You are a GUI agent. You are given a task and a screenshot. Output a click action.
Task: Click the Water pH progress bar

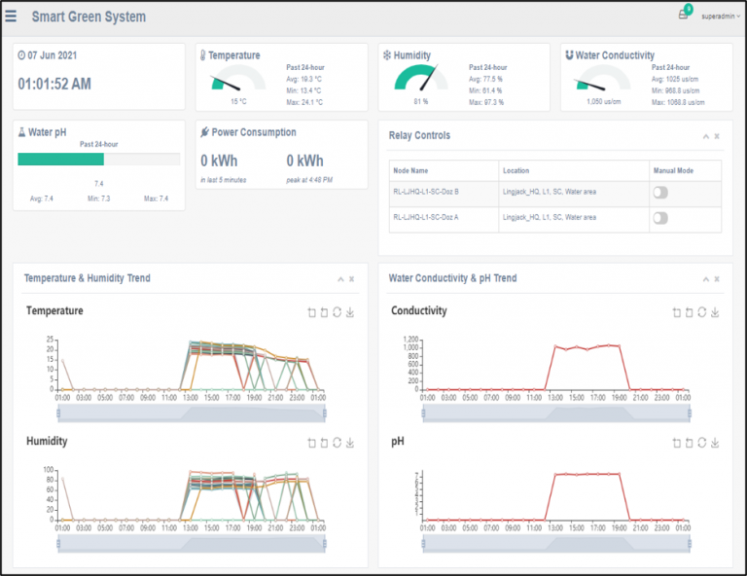(x=98, y=160)
